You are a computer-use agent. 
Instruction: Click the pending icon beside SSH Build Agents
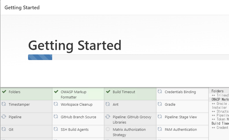[56, 129]
